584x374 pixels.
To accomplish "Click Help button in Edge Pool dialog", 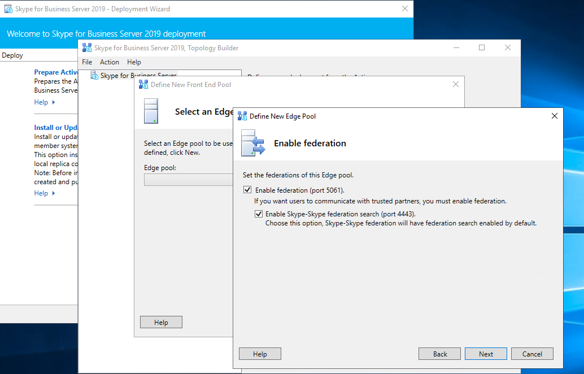I will pyautogui.click(x=260, y=354).
